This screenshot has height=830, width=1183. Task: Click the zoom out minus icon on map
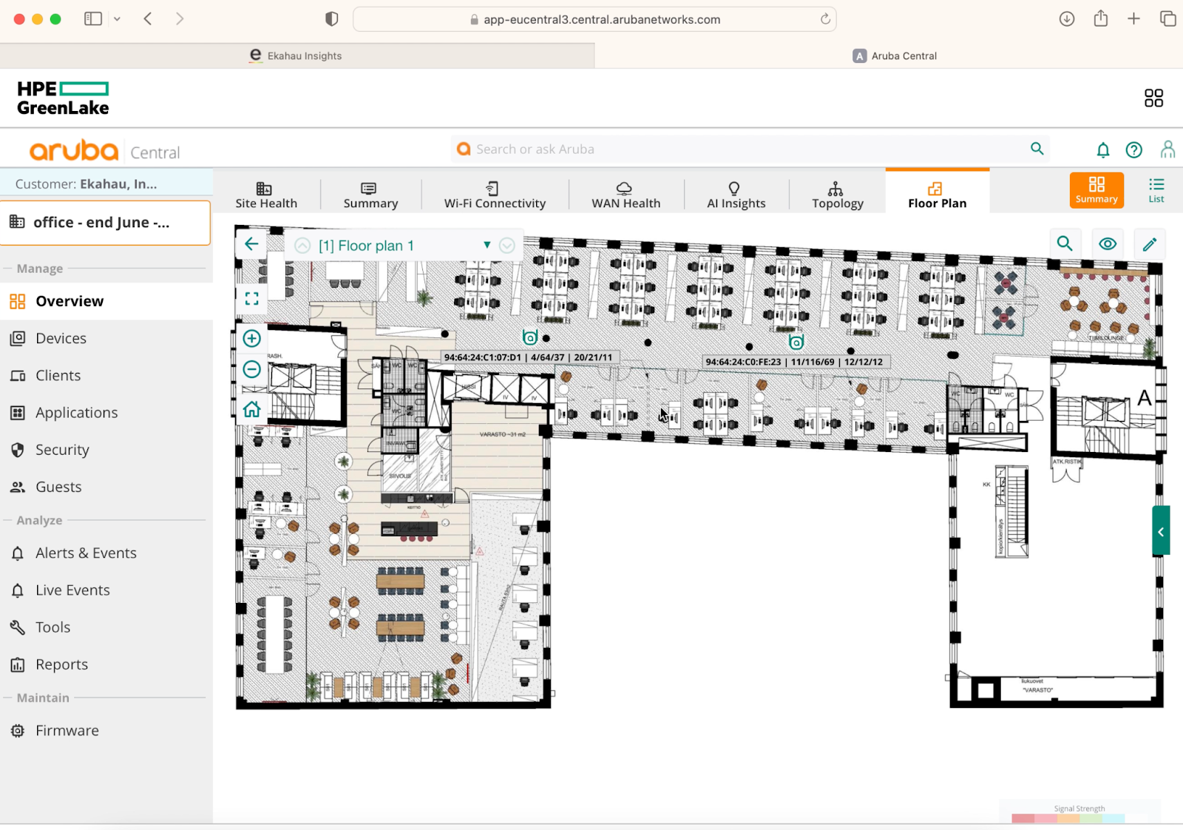[252, 369]
